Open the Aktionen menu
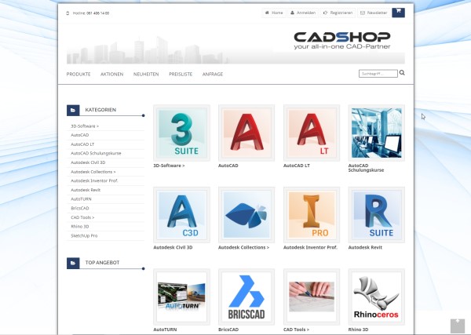This screenshot has width=471, height=335. tap(111, 75)
